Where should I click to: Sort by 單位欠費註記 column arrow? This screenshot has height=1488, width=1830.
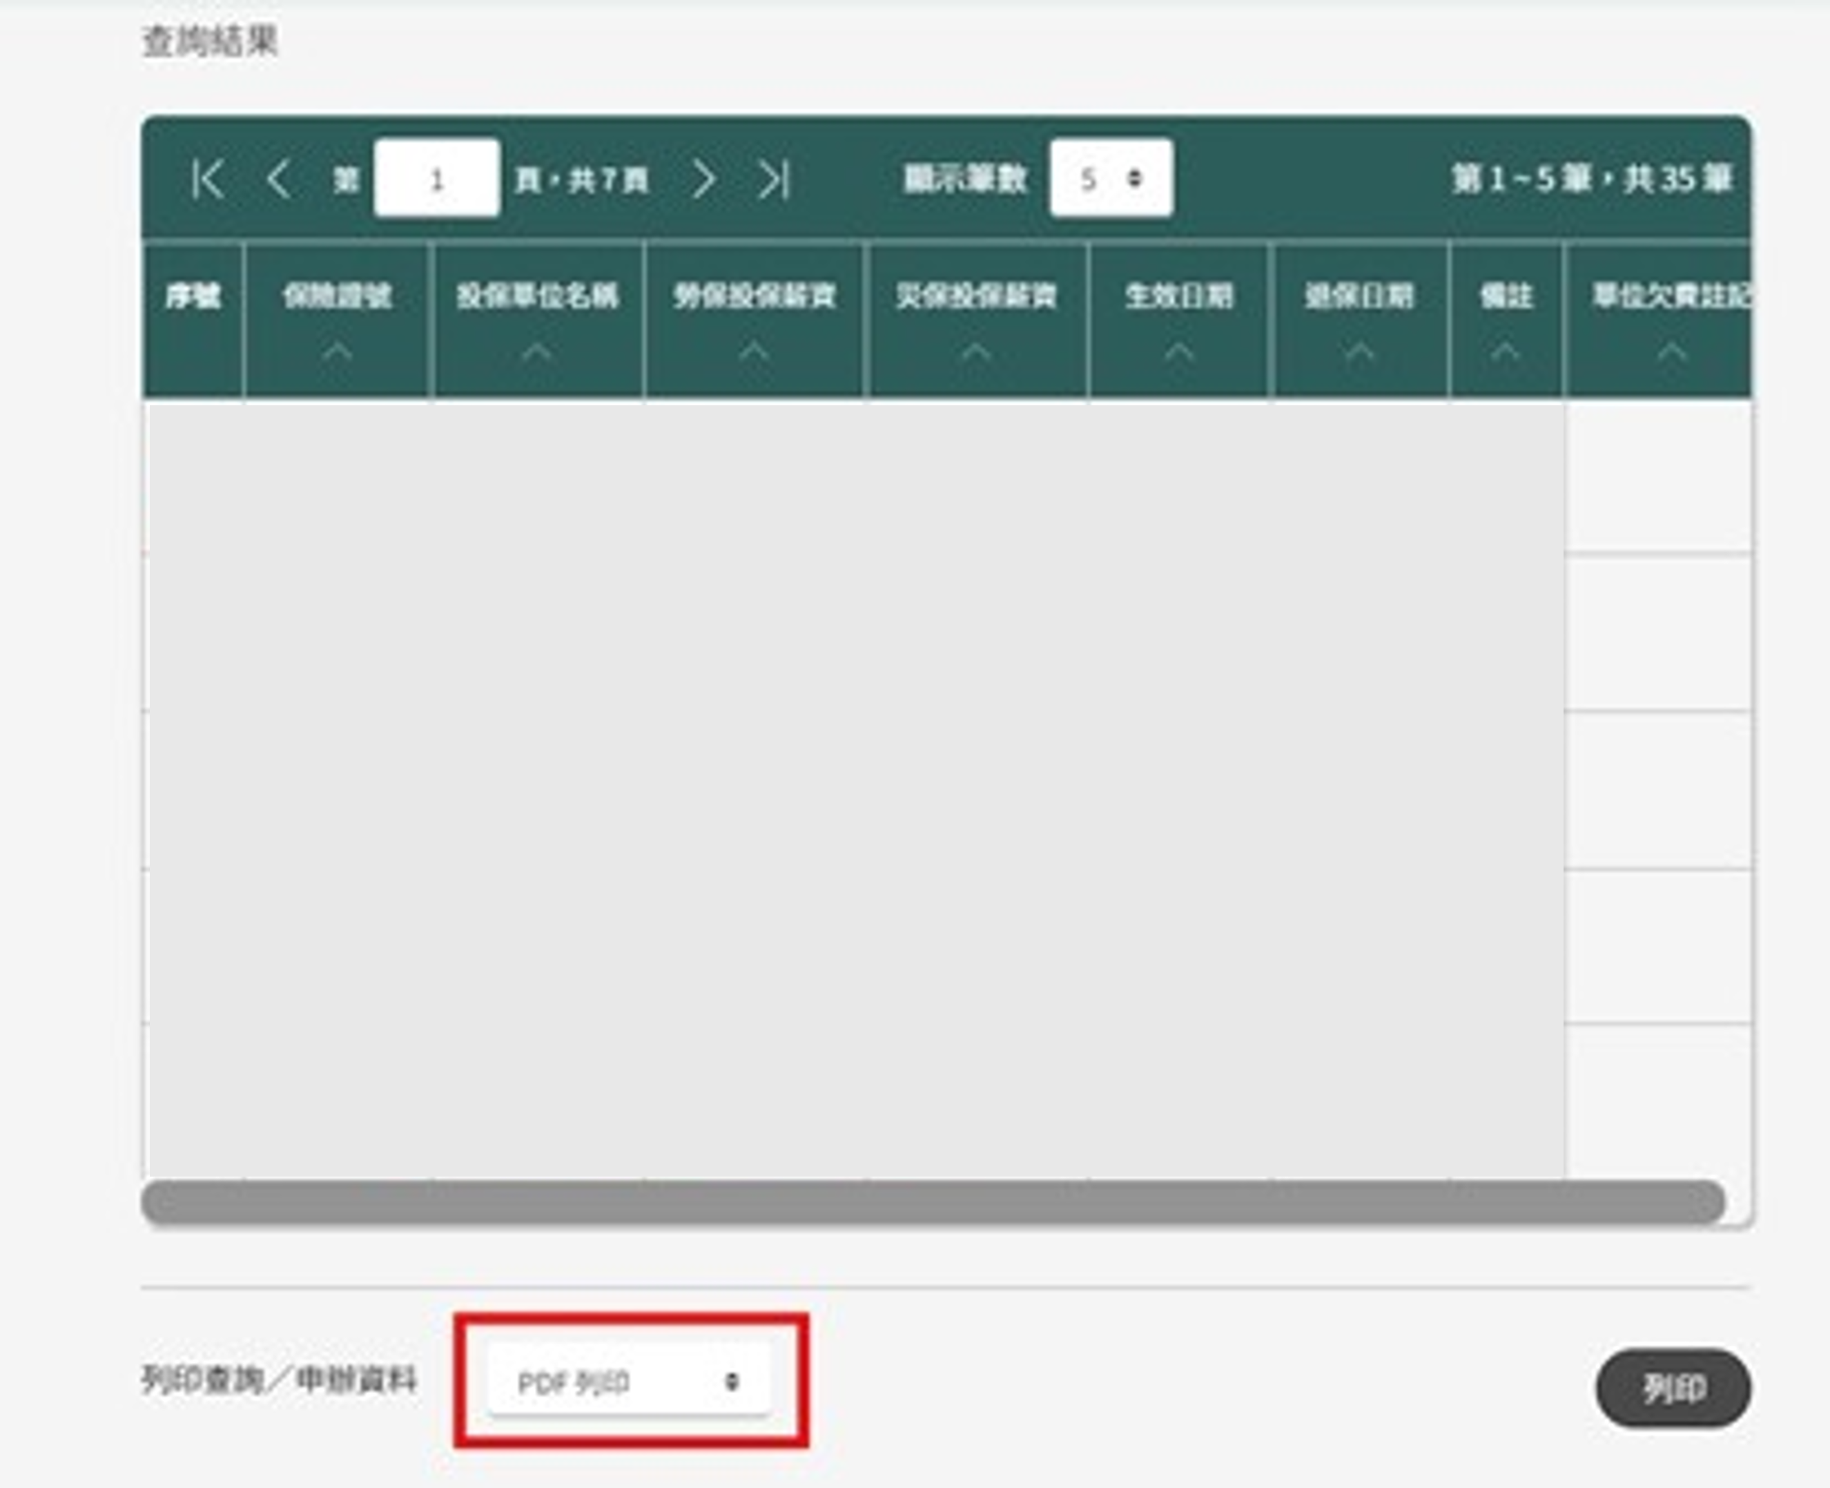tap(1671, 351)
